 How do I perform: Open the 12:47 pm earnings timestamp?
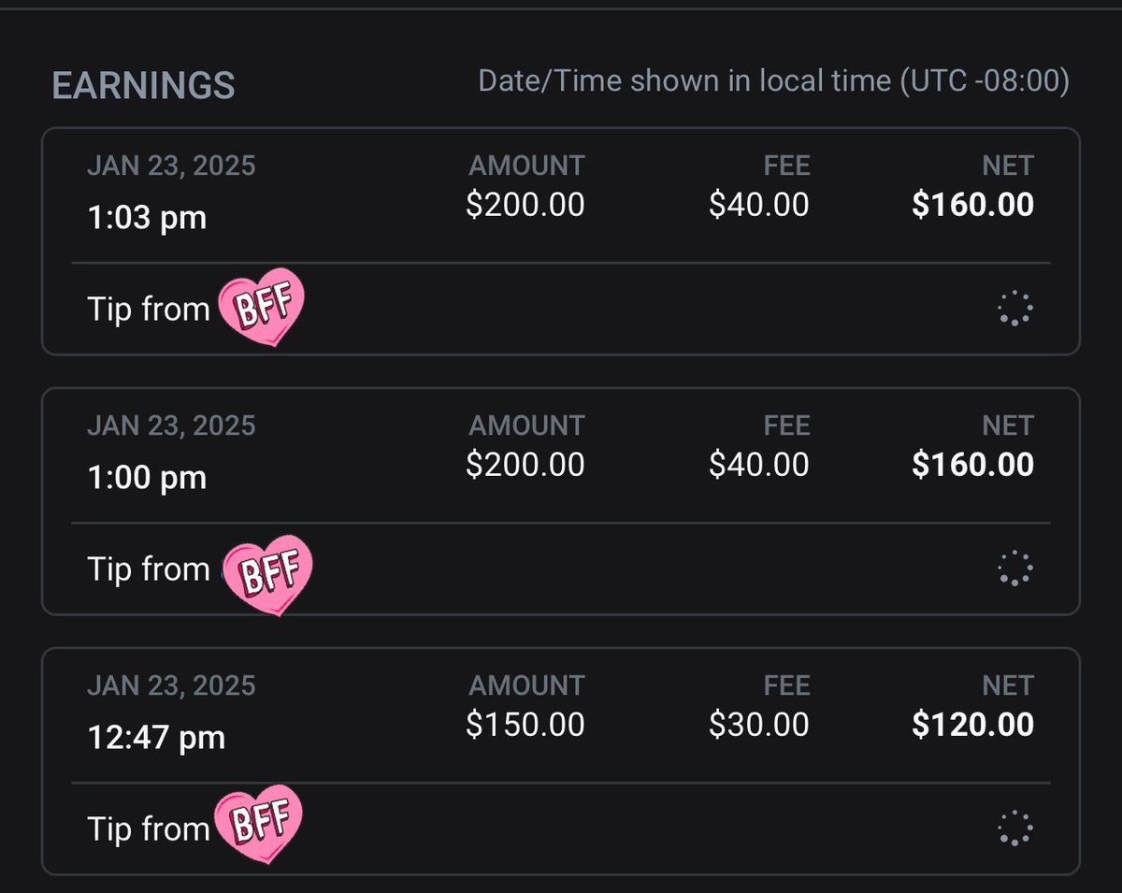click(156, 739)
